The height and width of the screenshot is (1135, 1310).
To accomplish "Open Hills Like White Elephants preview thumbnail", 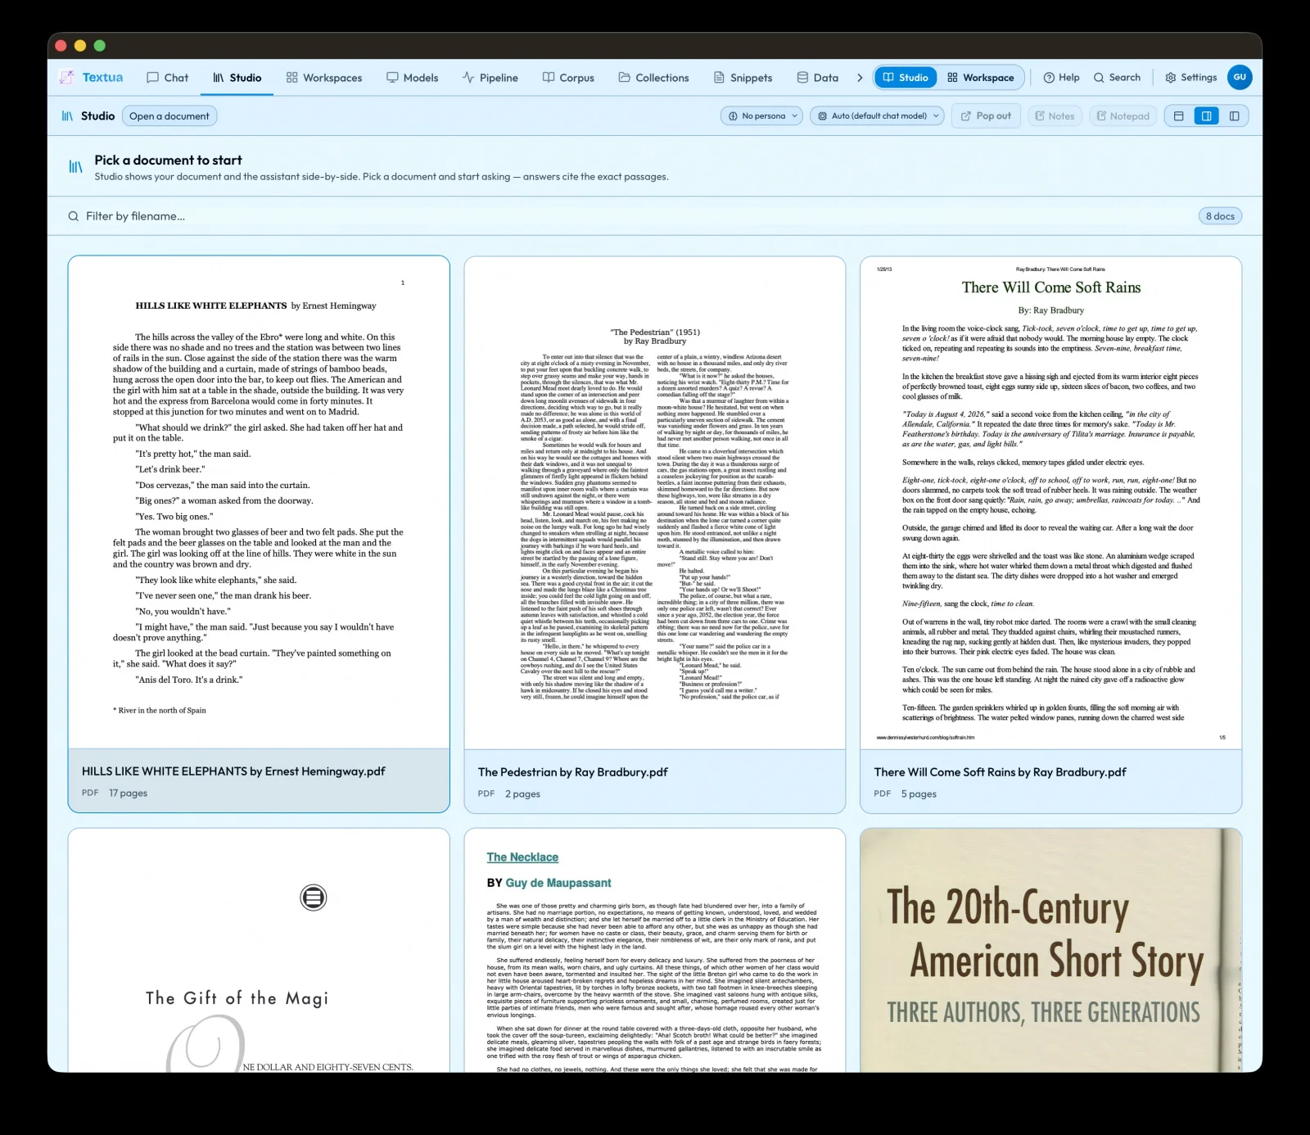I will click(259, 502).
